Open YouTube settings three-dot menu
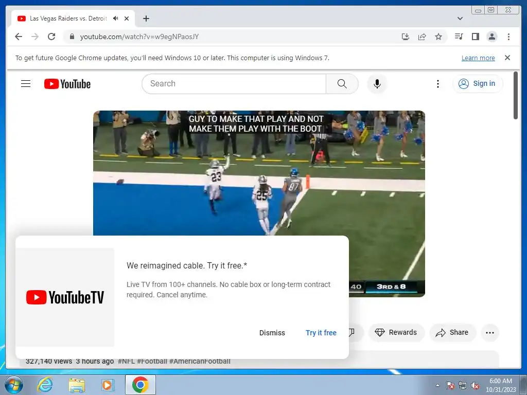This screenshot has width=527, height=395. coord(437,84)
